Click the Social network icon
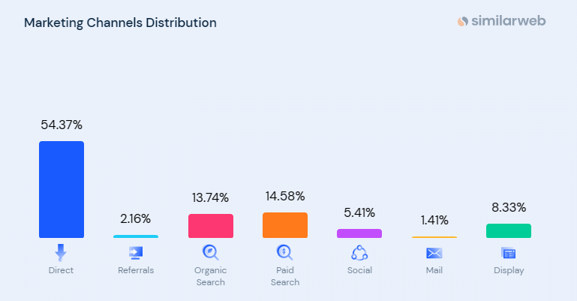The height and width of the screenshot is (301, 577). click(x=359, y=252)
